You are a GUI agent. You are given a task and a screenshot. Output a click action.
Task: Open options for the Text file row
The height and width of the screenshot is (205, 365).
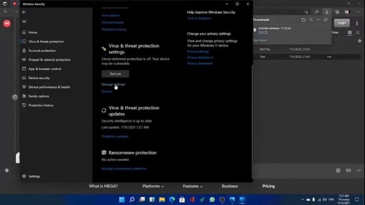tap(329, 57)
